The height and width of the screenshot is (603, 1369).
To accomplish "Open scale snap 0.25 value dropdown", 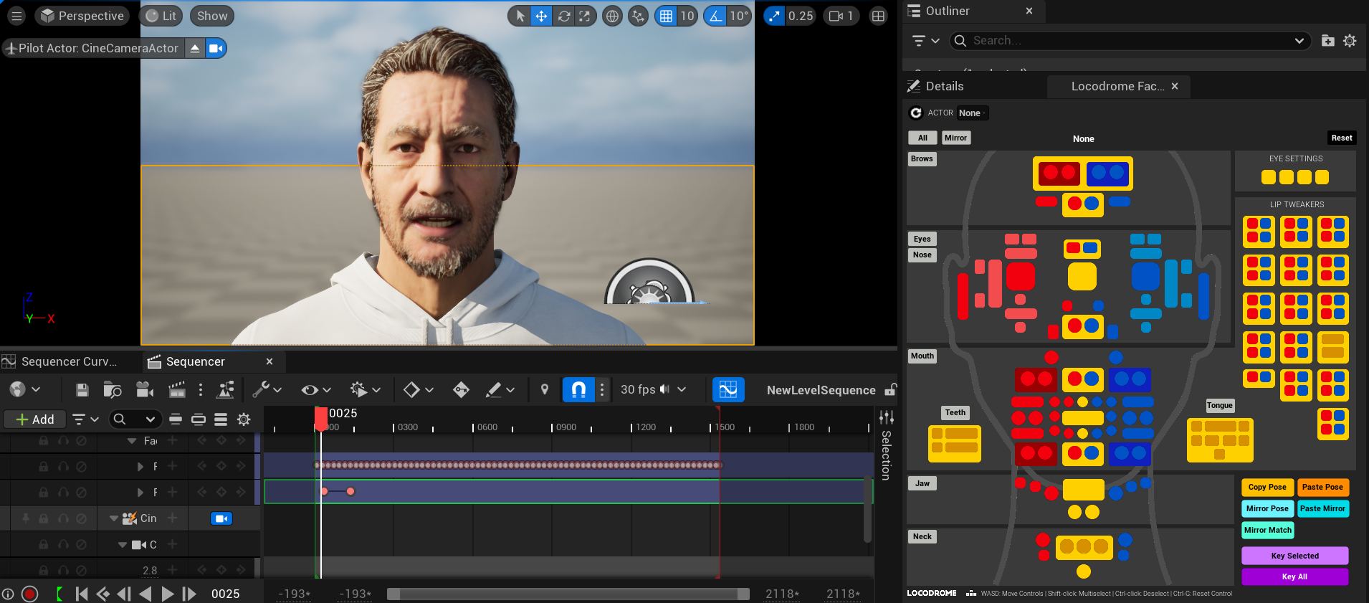I will [x=801, y=16].
